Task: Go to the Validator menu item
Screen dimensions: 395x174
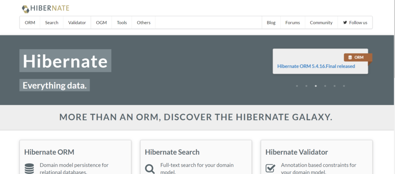Action: point(77,23)
